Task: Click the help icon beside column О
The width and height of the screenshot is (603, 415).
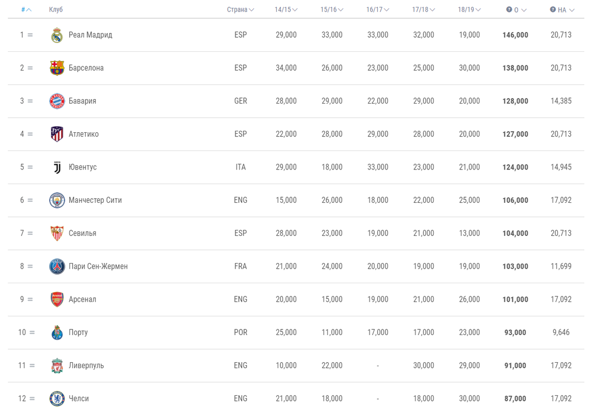Action: click(509, 10)
